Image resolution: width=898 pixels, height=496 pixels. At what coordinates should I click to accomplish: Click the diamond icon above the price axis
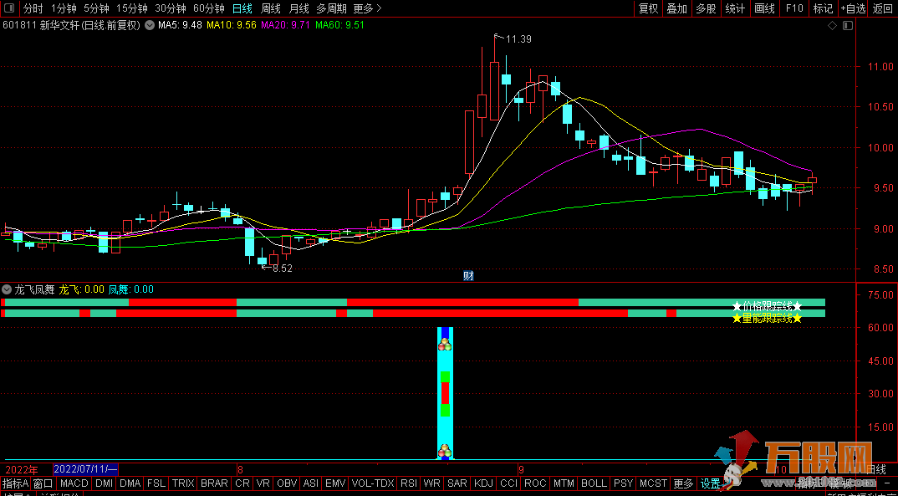click(x=832, y=25)
